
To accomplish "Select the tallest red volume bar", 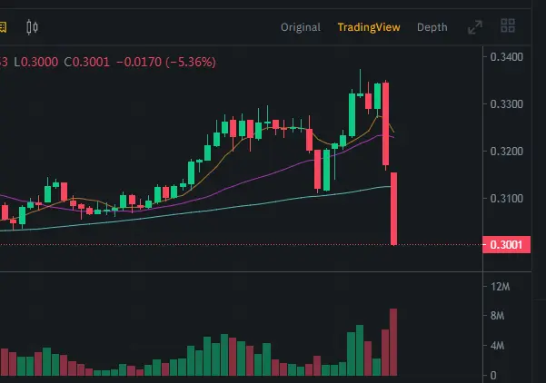I will 393,342.
